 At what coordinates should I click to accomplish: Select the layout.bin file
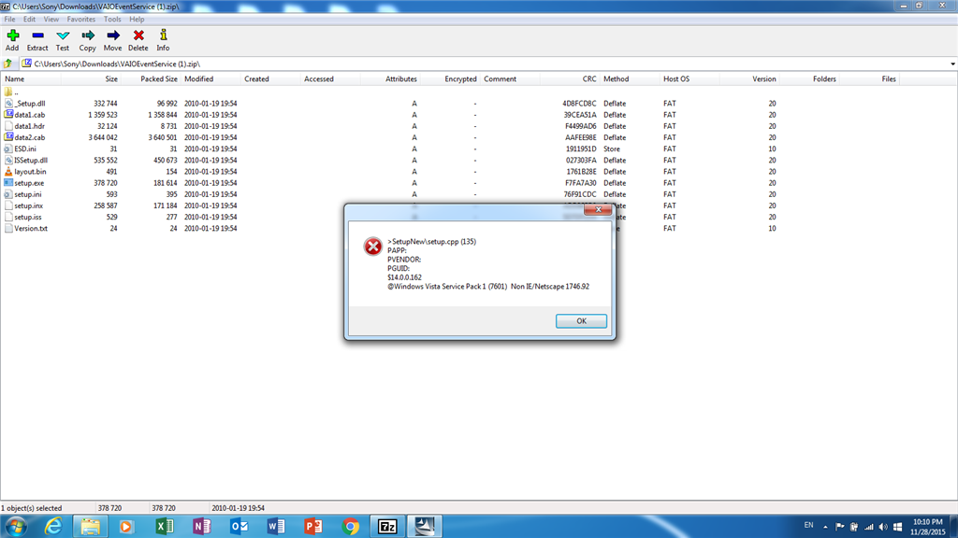[30, 172]
